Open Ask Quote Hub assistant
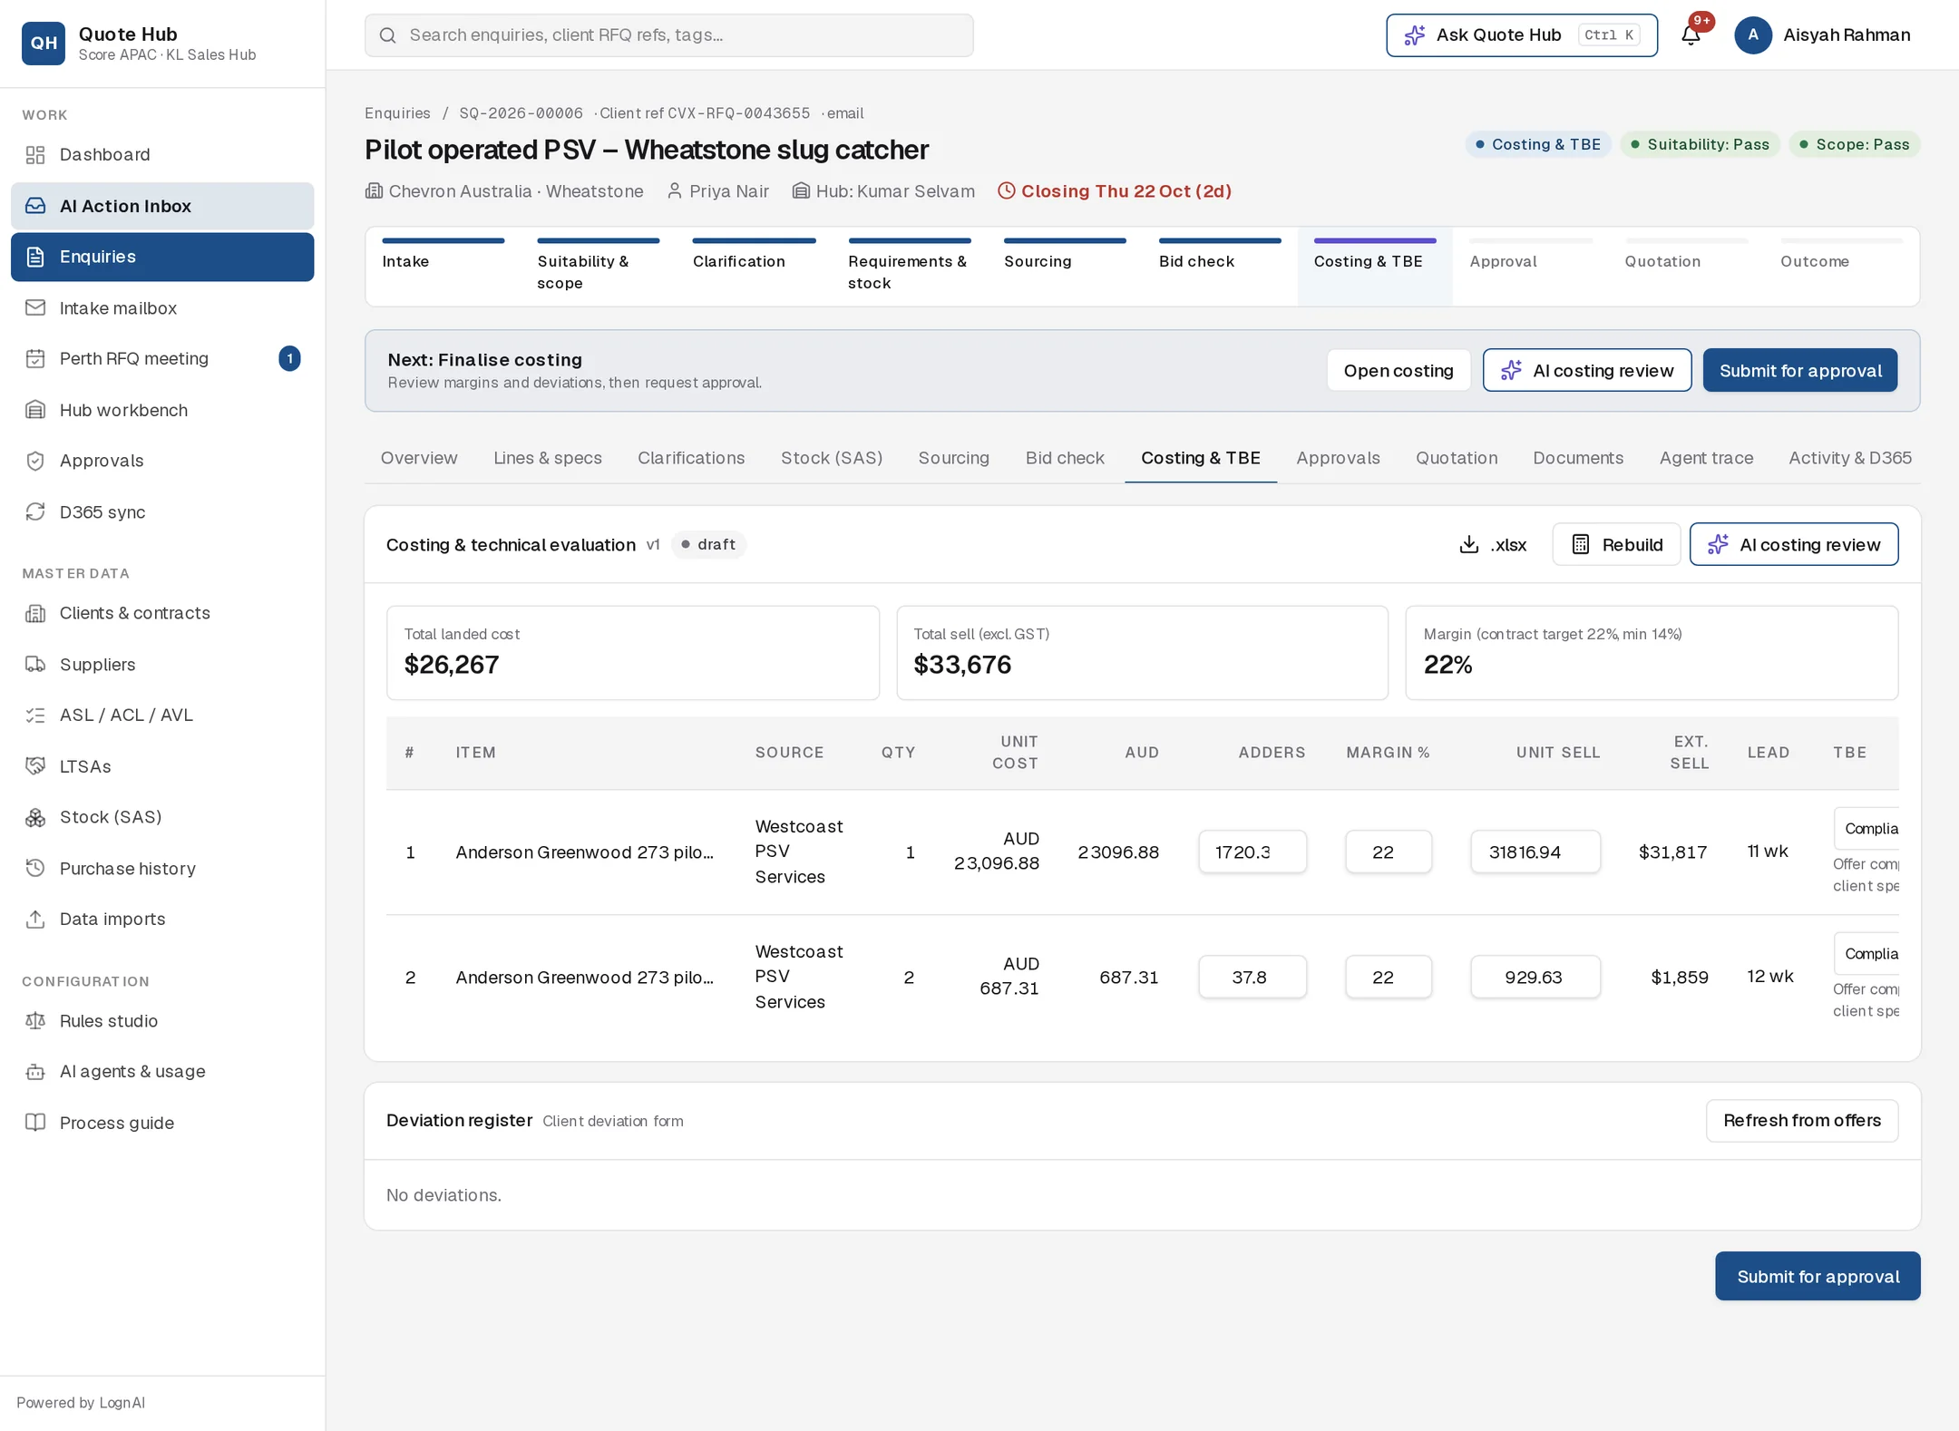This screenshot has height=1431, width=1959. pos(1521,35)
